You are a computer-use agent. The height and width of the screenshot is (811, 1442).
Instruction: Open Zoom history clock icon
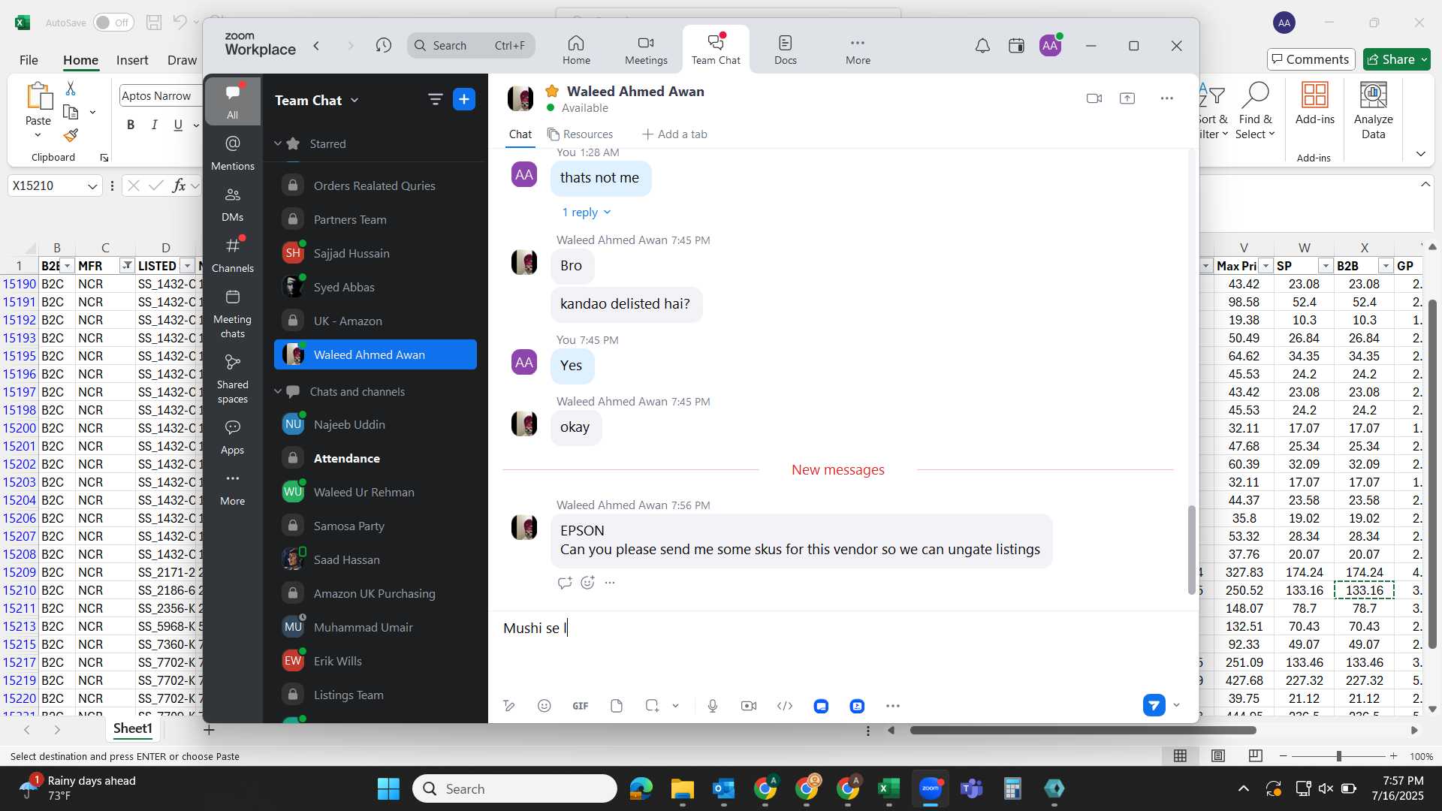point(383,46)
